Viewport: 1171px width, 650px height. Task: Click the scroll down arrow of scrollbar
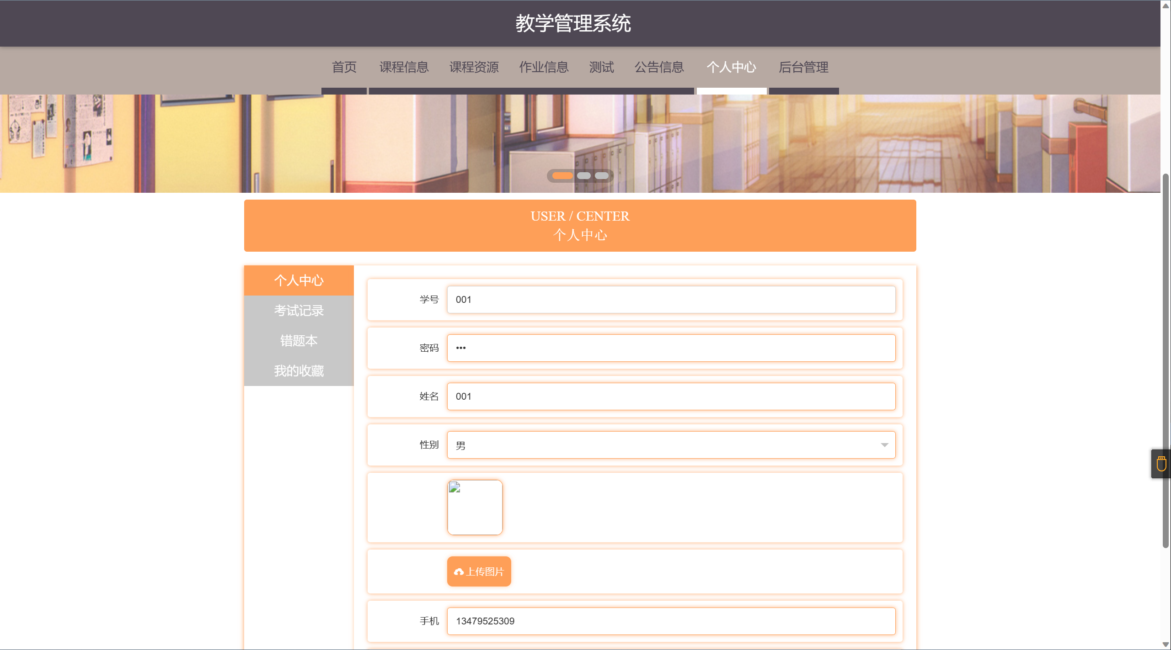tap(1166, 645)
